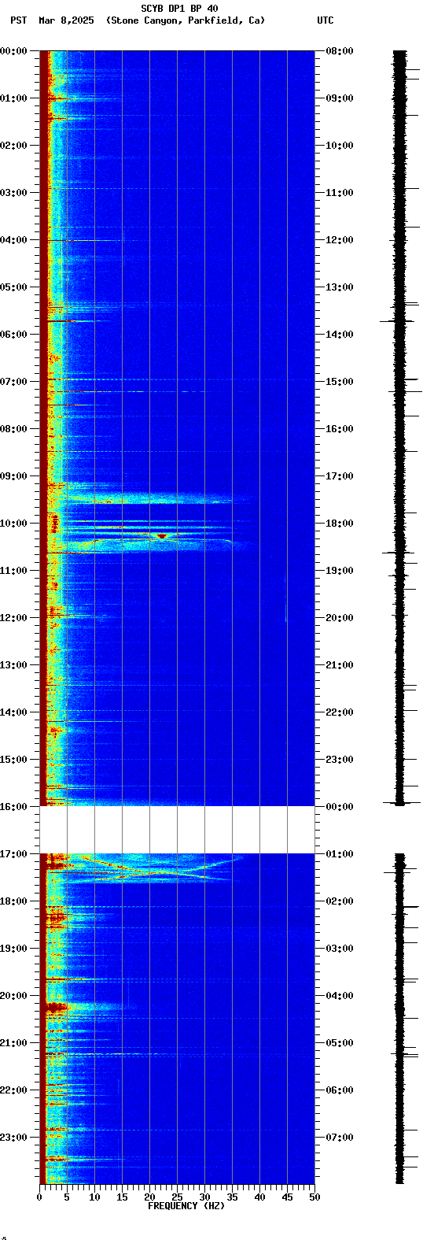Select the 'PST' timezone header label
Viewport: 434px width, 1247px height.
click(18, 20)
